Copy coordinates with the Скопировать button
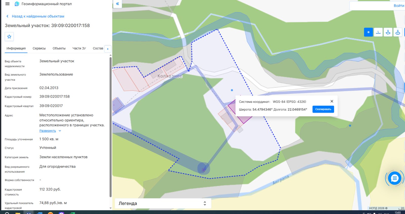This screenshot has height=214, width=405. tap(323, 109)
